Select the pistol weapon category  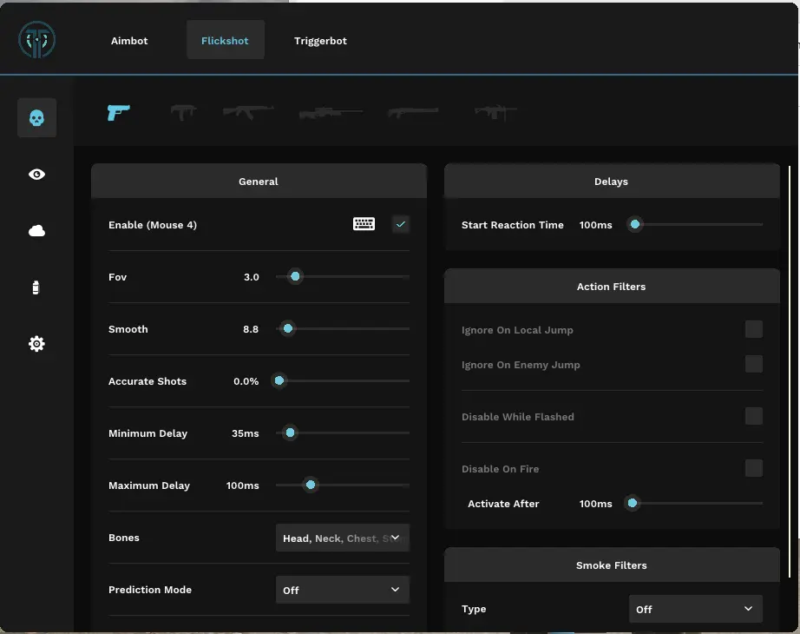point(119,112)
